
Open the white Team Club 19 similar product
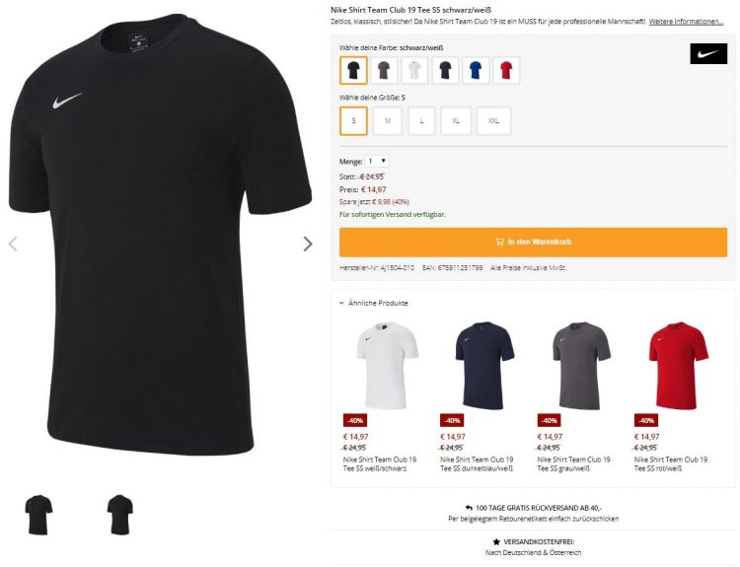pyautogui.click(x=386, y=366)
